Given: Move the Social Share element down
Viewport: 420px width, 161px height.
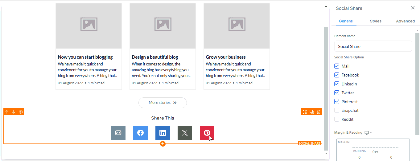Looking at the screenshot, I should [14, 112].
